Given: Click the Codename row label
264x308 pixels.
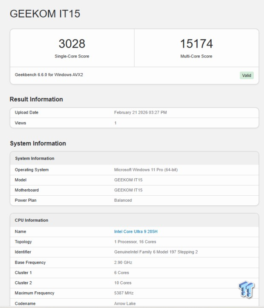Looking at the screenshot, I should tap(25, 303).
